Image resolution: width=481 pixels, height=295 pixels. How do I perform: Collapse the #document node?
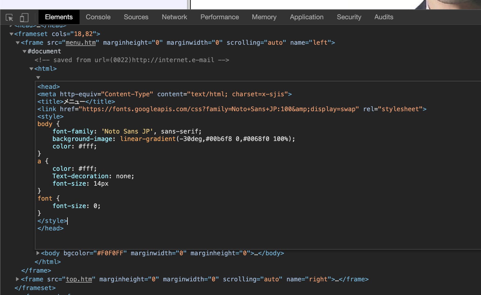(24, 52)
